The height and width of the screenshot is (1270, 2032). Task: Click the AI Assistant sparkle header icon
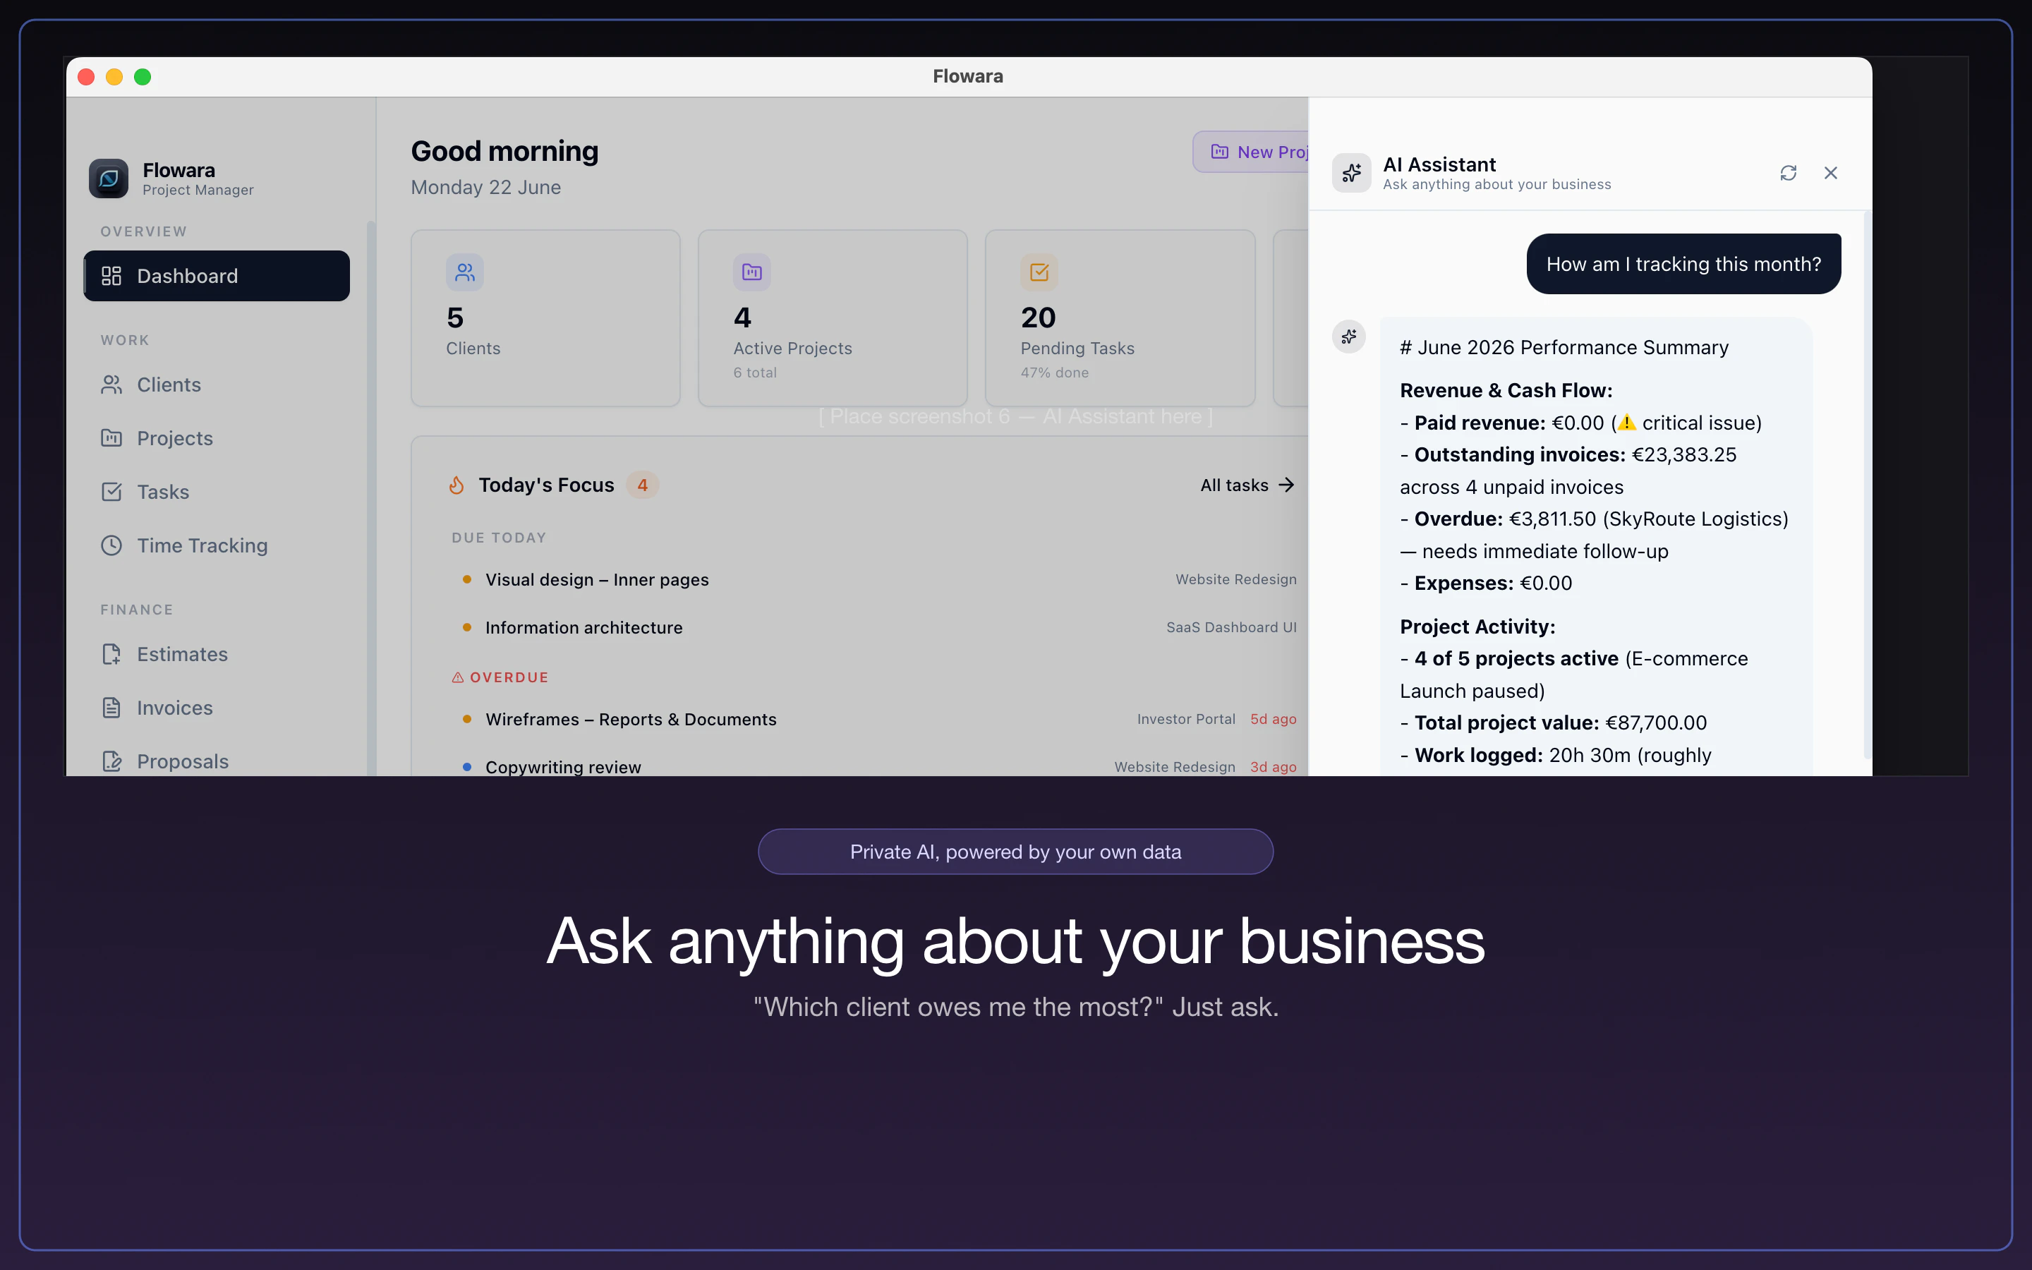1352,173
